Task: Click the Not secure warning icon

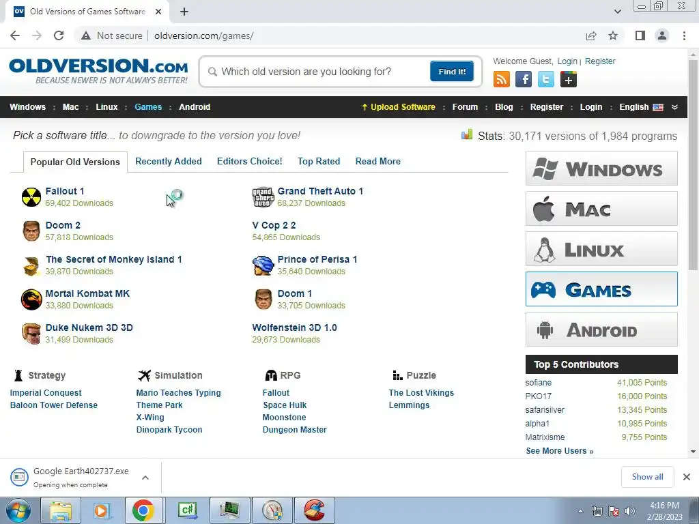Action: coord(86,35)
